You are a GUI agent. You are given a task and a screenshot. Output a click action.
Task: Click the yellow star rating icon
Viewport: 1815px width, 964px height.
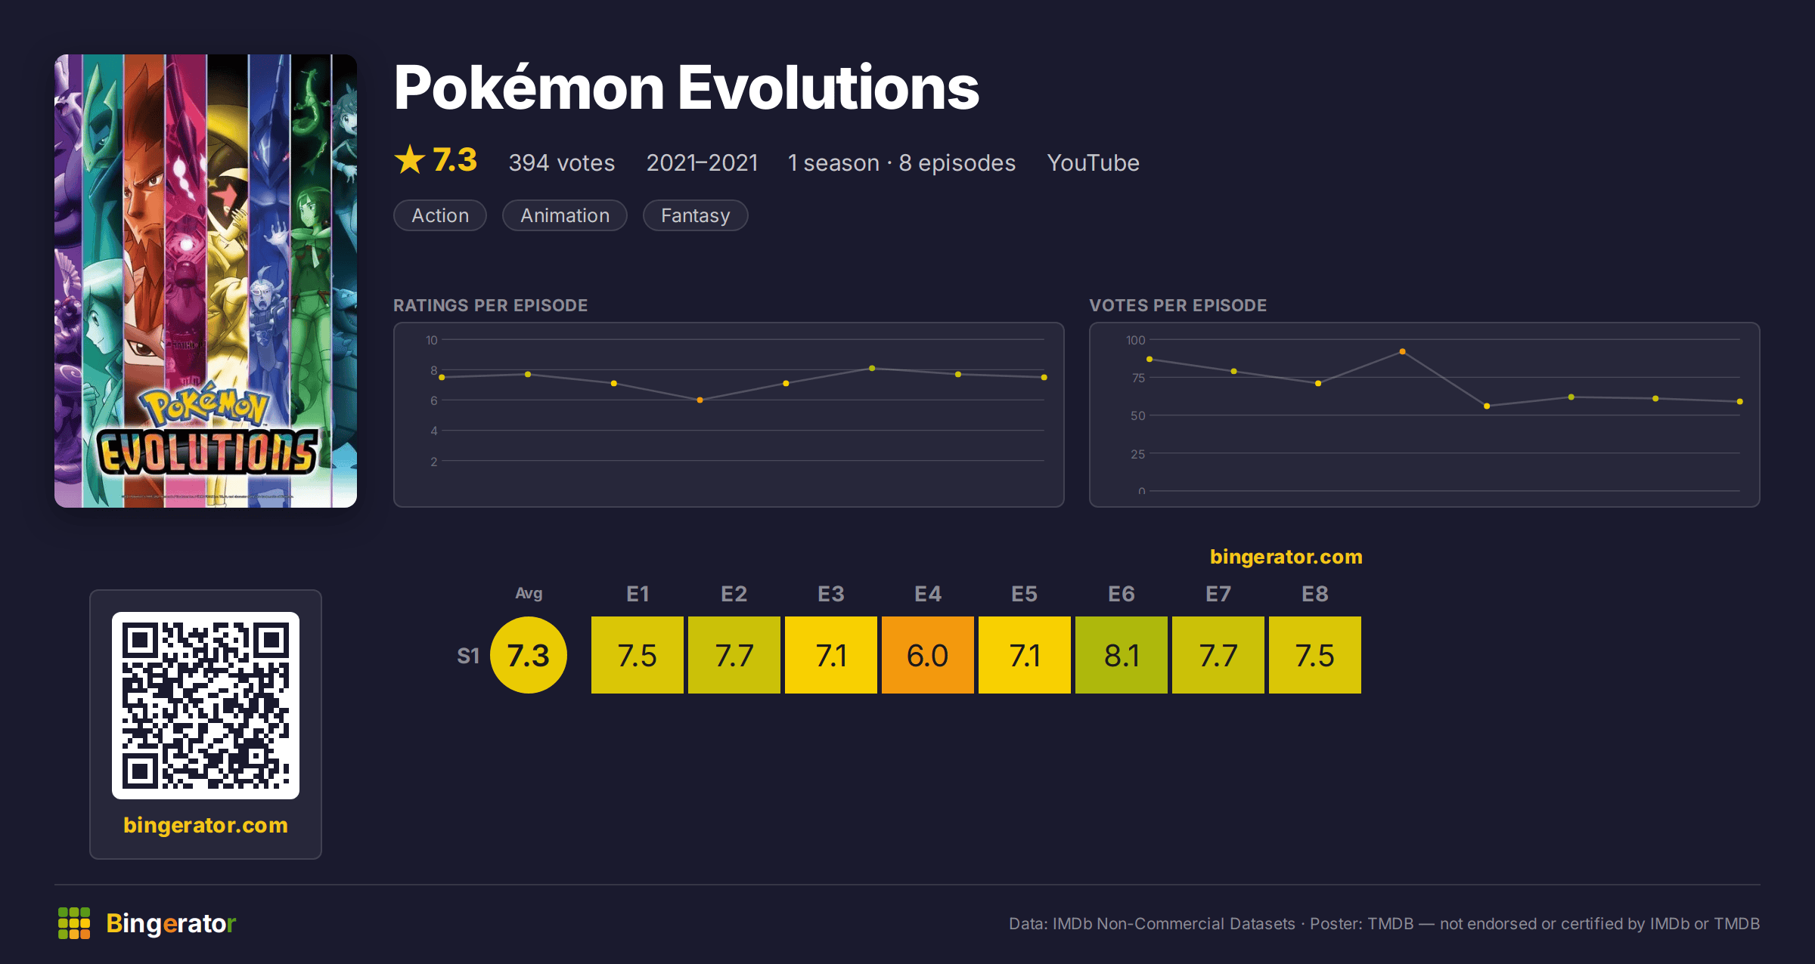410,159
